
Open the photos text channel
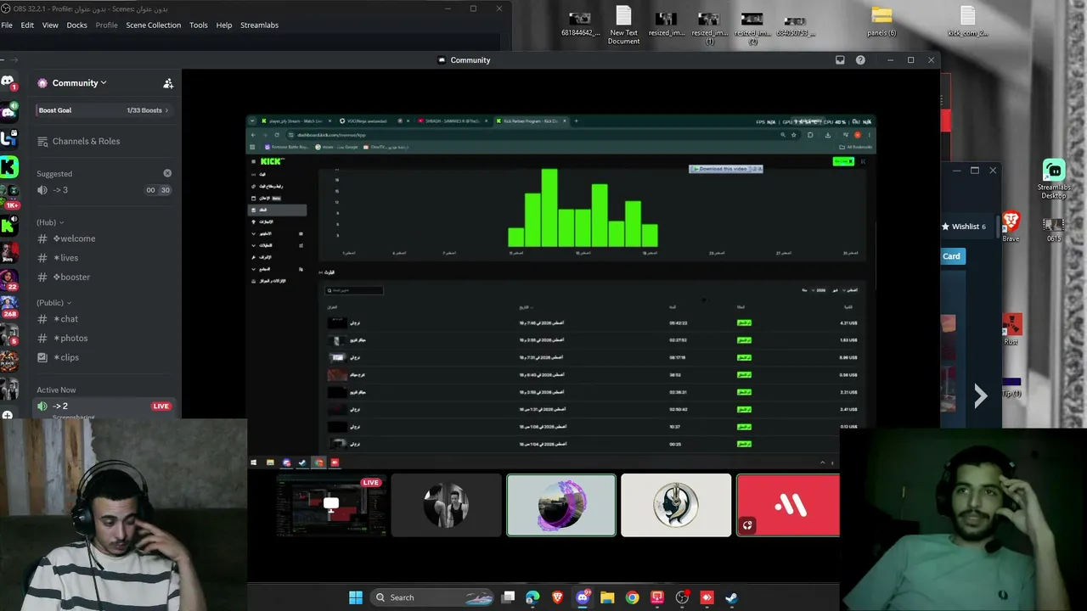pos(104,339)
